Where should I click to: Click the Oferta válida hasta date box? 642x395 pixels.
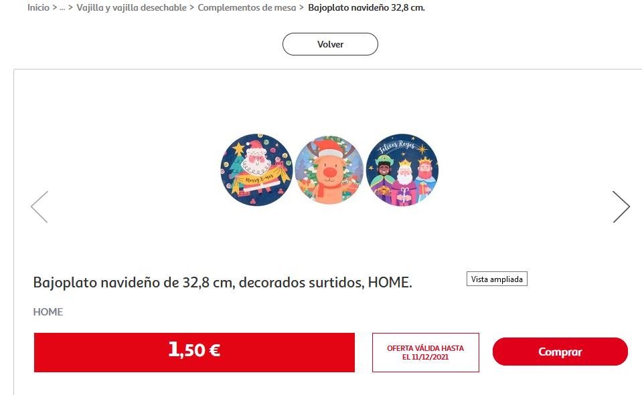[x=425, y=352]
